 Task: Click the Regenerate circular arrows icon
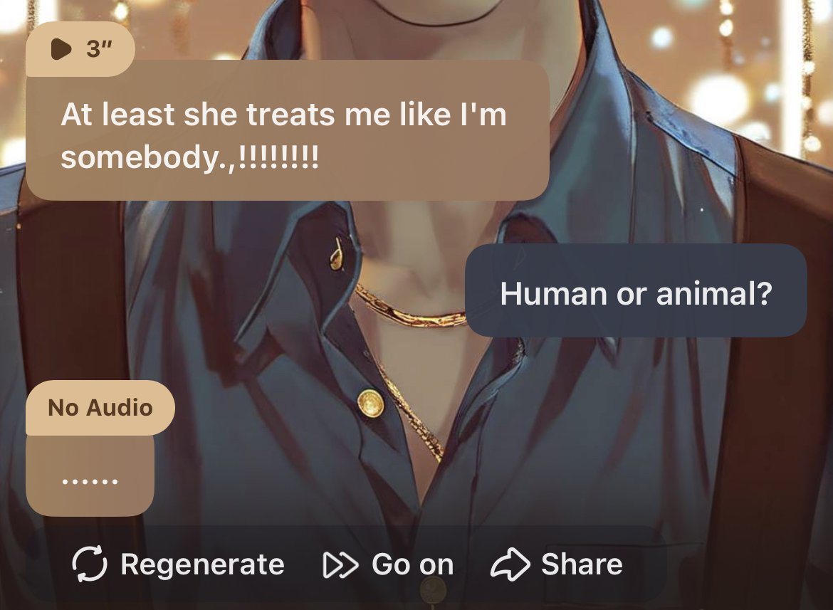point(89,564)
